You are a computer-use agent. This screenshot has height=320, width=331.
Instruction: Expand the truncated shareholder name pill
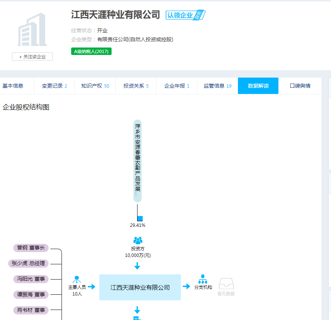pos(138,161)
